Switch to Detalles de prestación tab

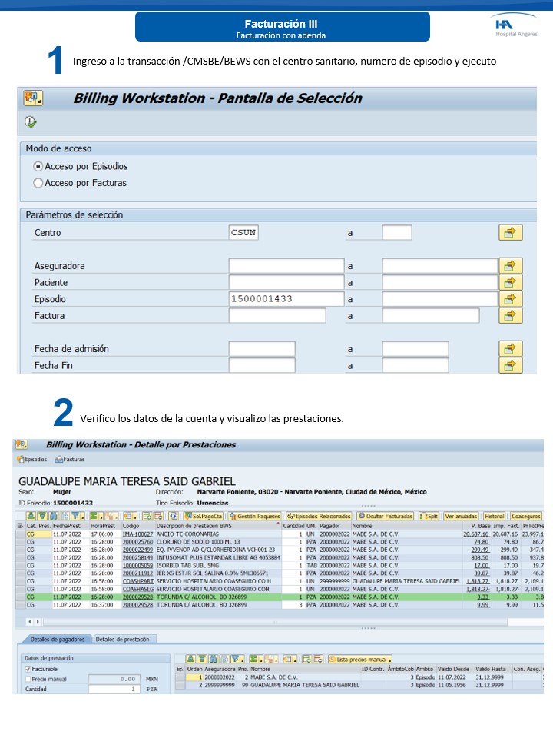click(126, 639)
